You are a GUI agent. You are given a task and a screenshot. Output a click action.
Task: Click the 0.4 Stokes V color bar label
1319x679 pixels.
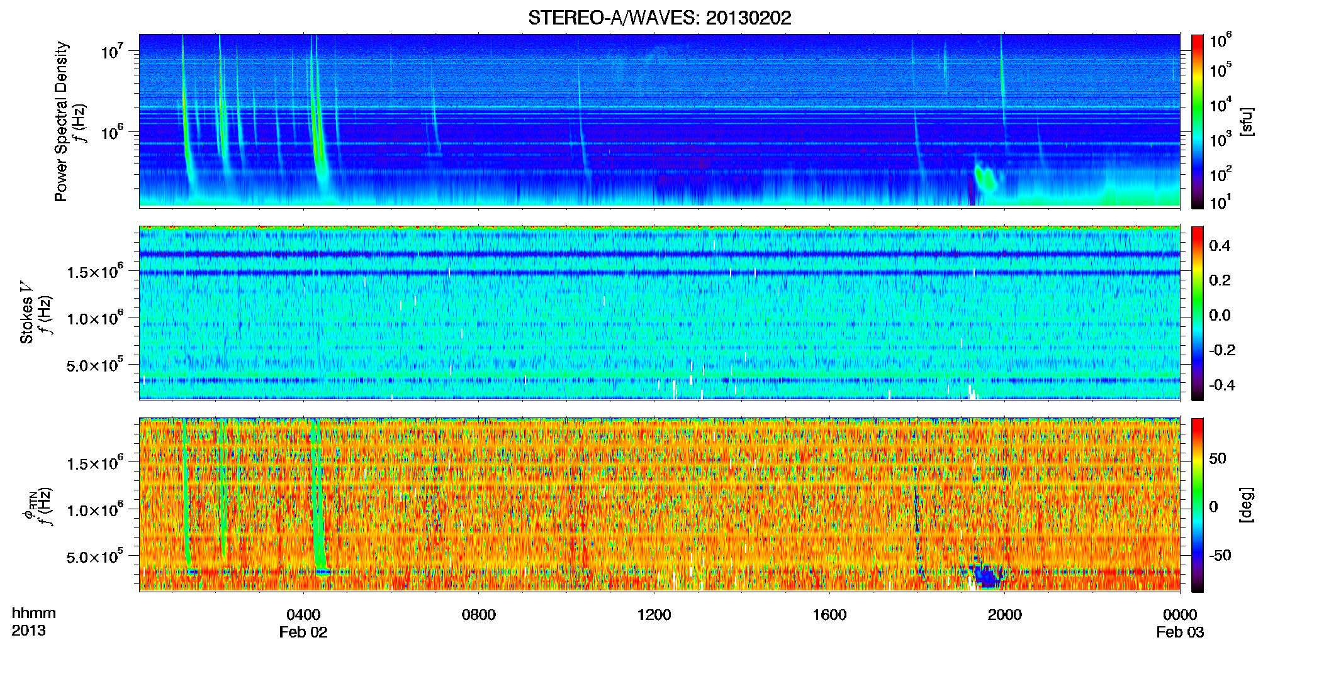1220,246
